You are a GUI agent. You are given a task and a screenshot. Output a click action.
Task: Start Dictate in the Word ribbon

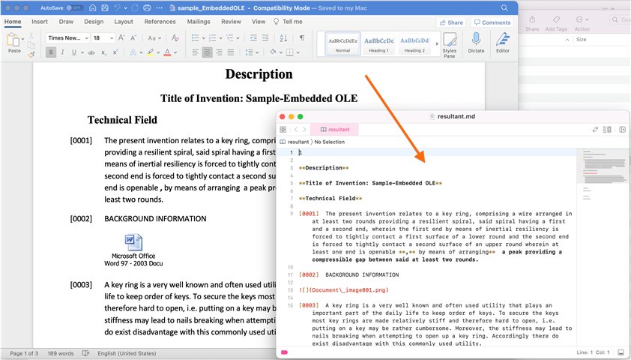point(476,43)
